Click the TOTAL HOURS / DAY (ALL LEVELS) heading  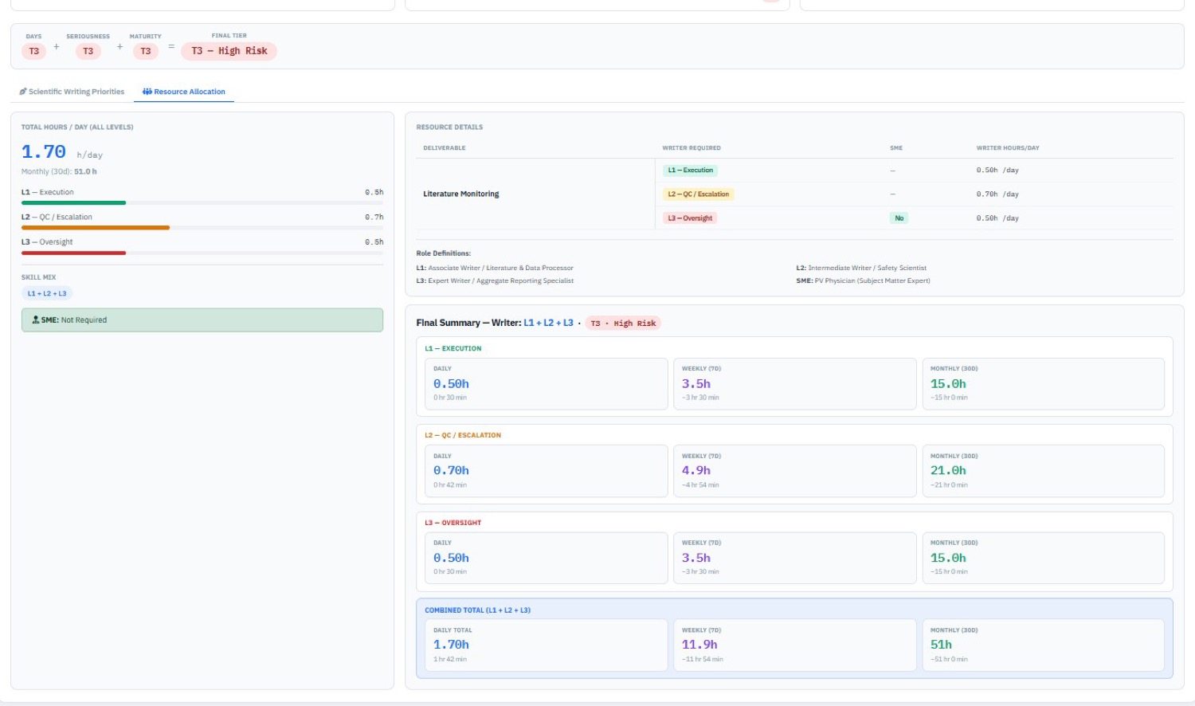77,127
